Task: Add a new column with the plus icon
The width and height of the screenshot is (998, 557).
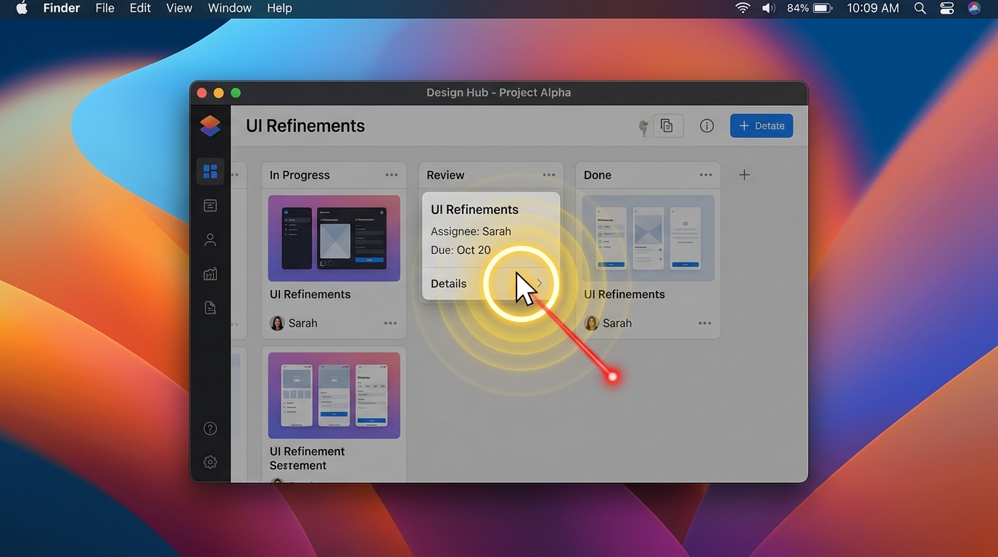Action: click(744, 175)
